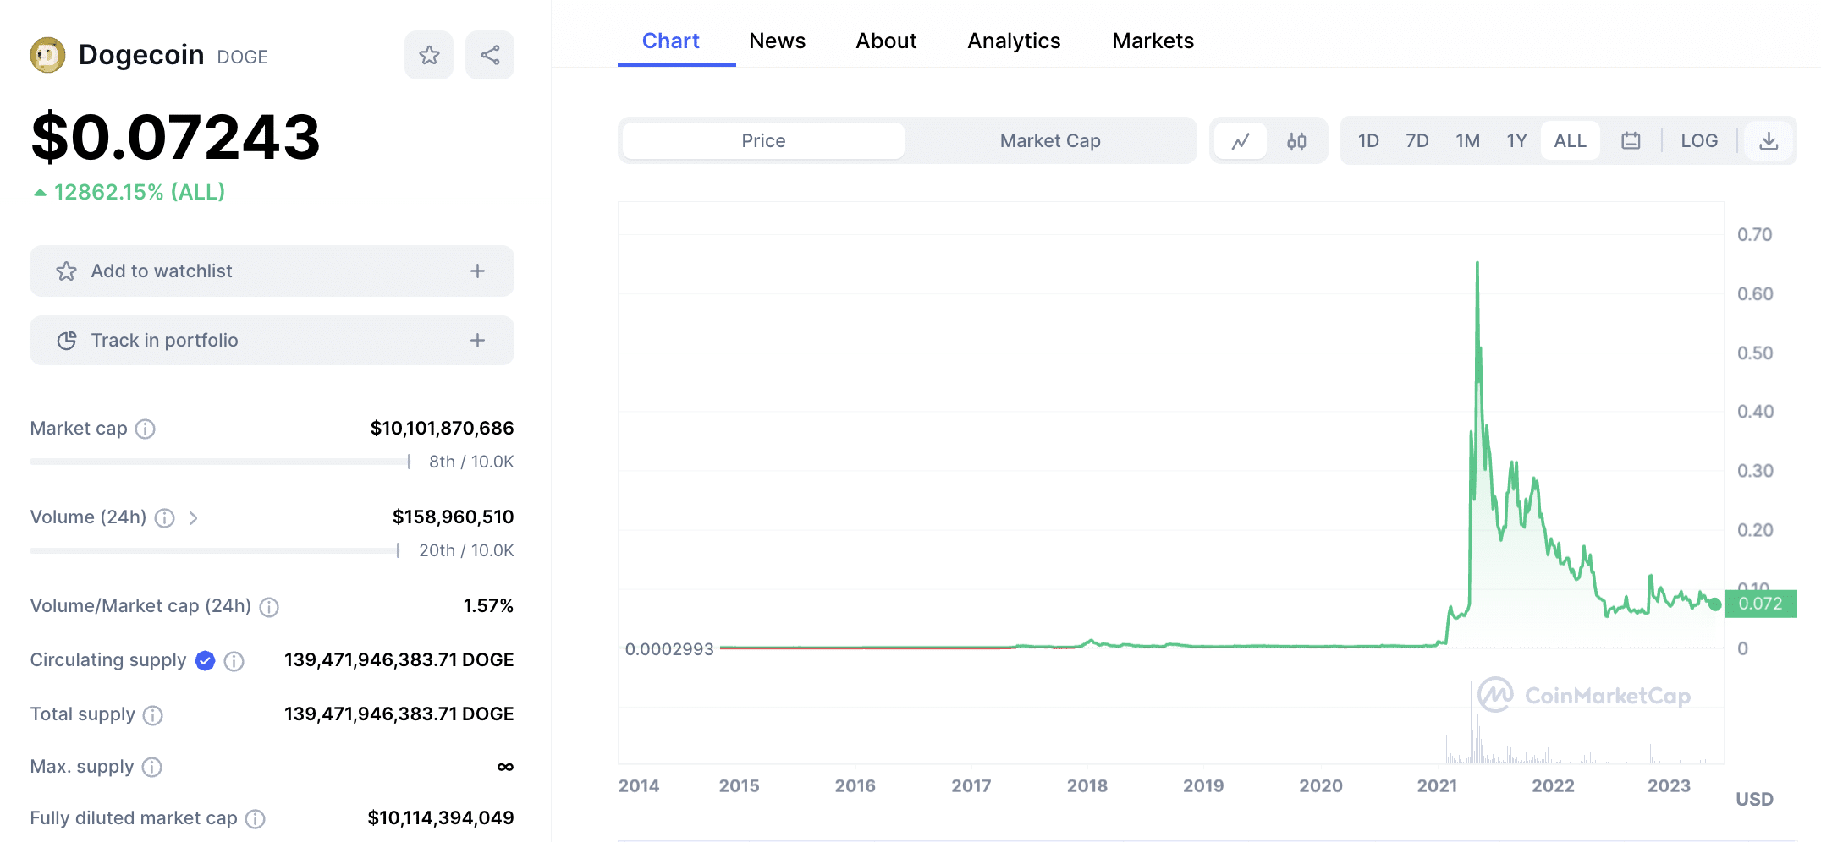1821x842 pixels.
Task: Expand the Volume (24h) chevron arrow
Action: point(193,518)
